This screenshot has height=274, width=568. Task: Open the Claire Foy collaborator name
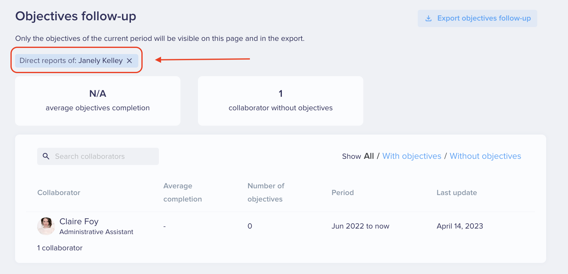79,221
